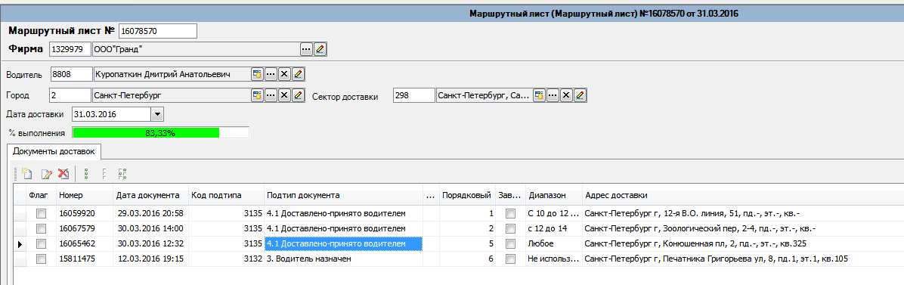Select the Документы доставок tab

pos(54,152)
